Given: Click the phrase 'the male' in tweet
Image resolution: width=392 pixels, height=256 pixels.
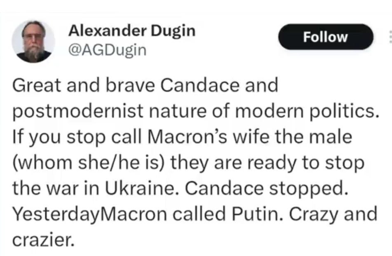Looking at the screenshot, I should click(313, 137).
